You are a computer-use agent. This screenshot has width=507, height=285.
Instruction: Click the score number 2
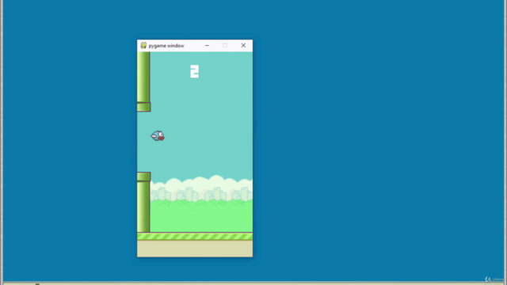(x=194, y=71)
